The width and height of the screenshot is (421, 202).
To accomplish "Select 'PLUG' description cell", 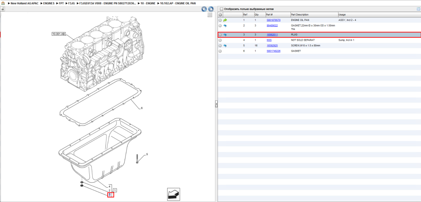I will click(294, 35).
